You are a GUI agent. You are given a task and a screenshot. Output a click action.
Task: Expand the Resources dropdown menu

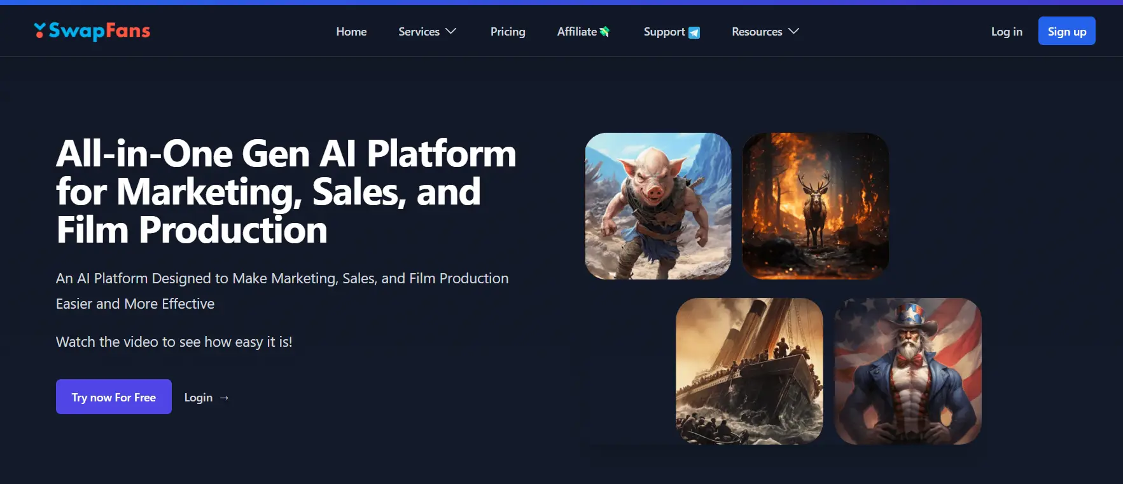coord(765,31)
